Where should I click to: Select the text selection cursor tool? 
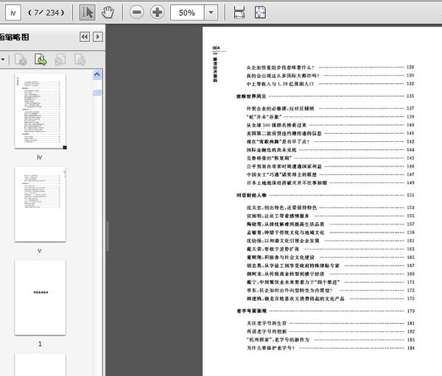tap(87, 13)
